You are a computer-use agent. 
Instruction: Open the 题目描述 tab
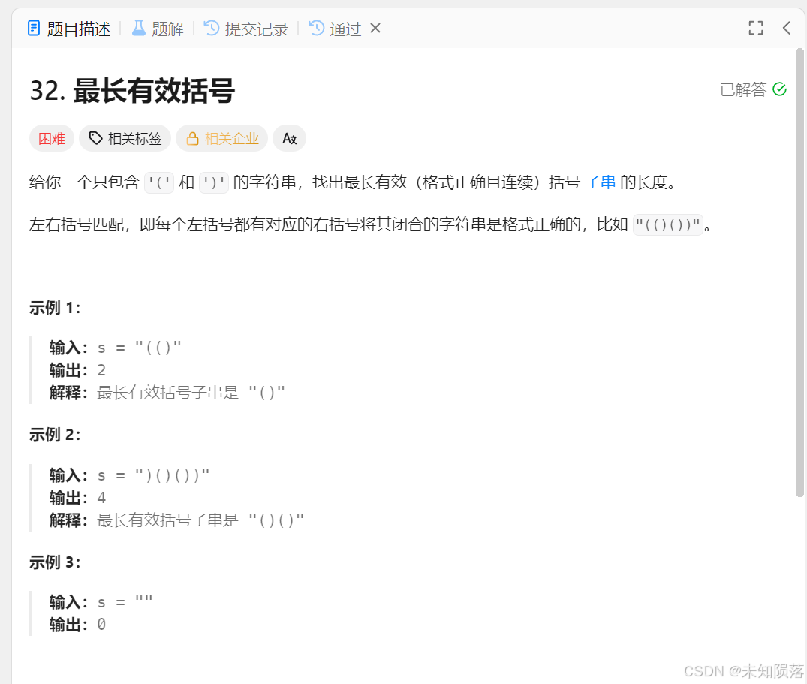pos(68,29)
